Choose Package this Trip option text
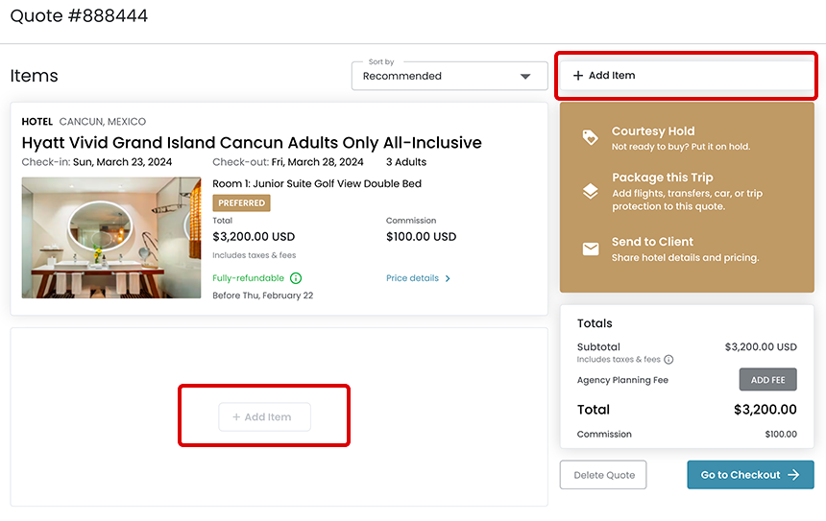The height and width of the screenshot is (521, 826). tap(663, 178)
